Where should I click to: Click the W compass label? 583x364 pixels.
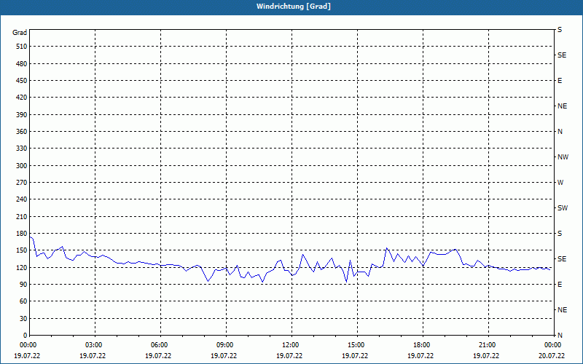(560, 183)
